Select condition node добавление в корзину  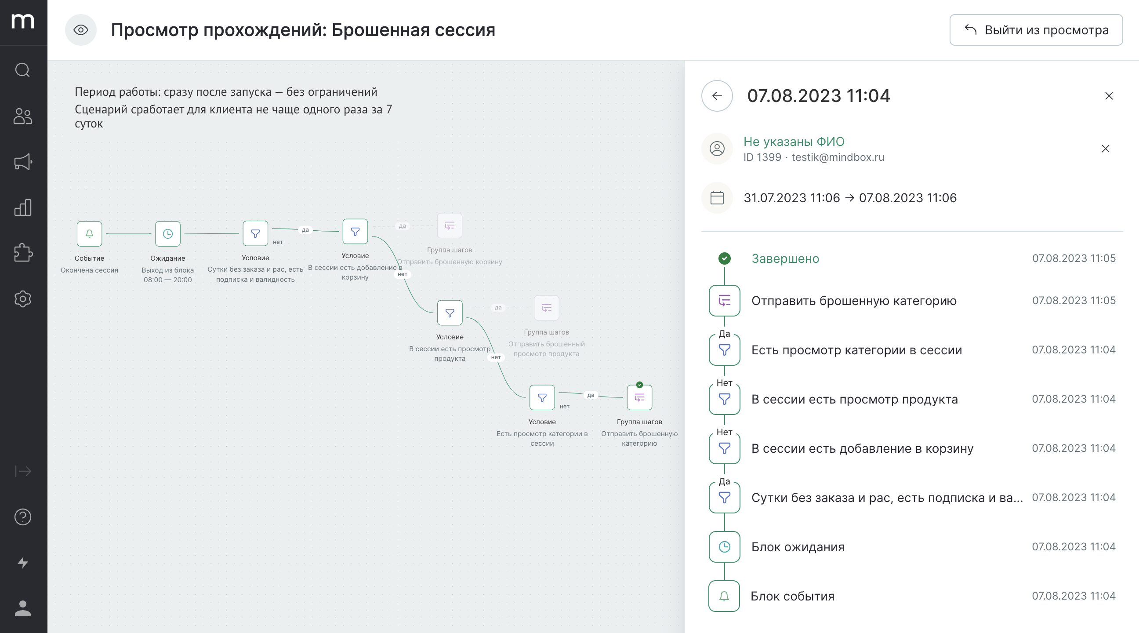355,231
